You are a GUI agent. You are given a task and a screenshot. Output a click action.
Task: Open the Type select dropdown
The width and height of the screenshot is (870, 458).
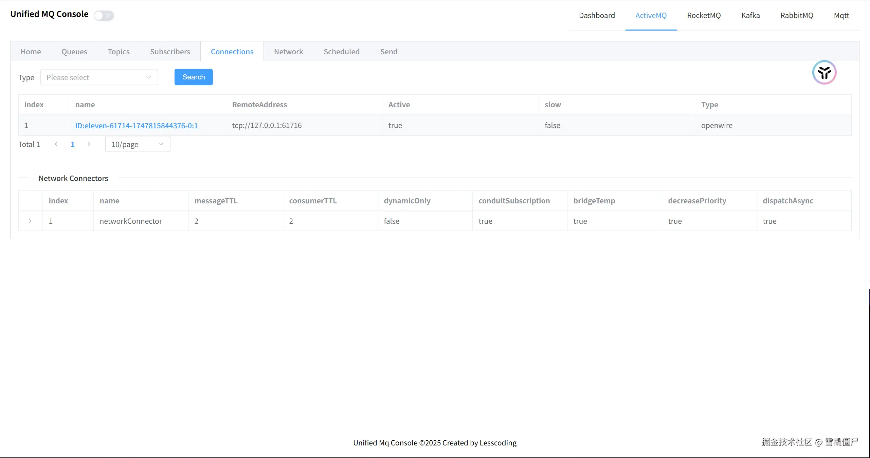tap(99, 77)
